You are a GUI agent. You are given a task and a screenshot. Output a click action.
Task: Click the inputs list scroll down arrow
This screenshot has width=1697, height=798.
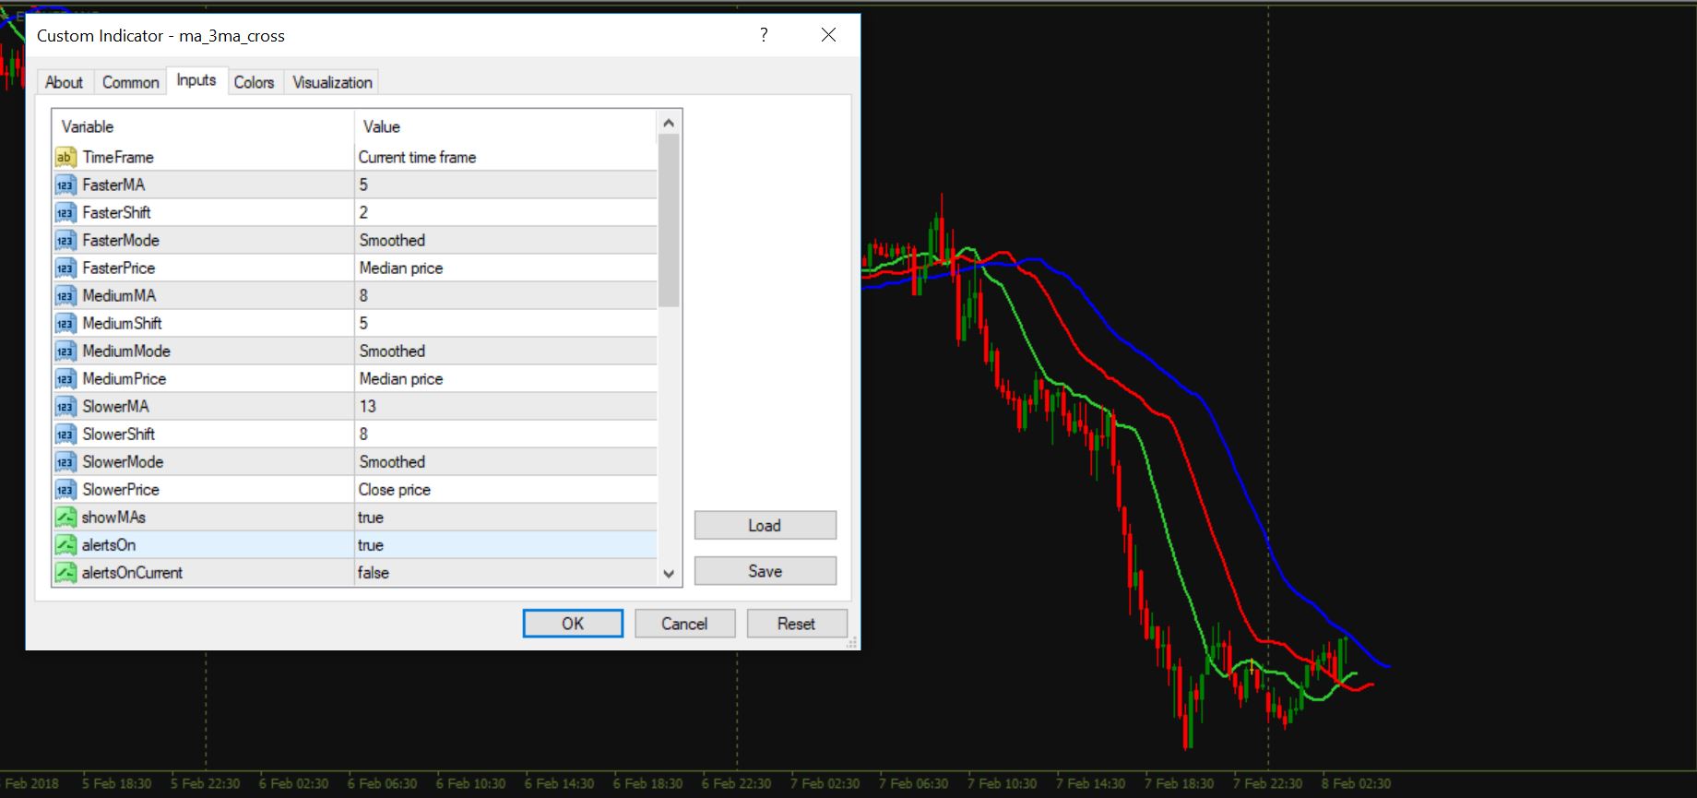point(670,574)
